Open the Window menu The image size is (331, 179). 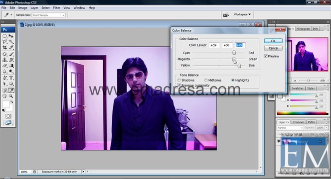tap(79, 8)
